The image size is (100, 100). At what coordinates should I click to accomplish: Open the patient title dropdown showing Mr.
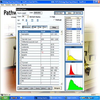[28, 16]
